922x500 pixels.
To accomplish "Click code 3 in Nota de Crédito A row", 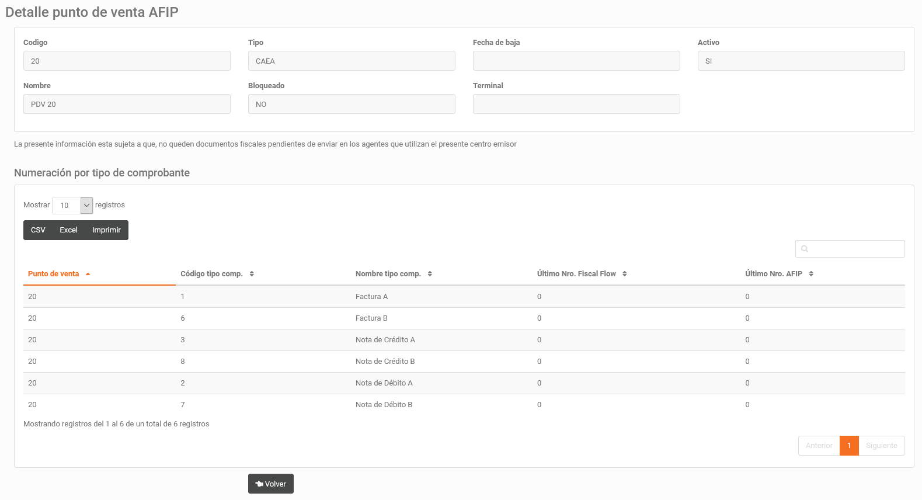I will (x=183, y=340).
